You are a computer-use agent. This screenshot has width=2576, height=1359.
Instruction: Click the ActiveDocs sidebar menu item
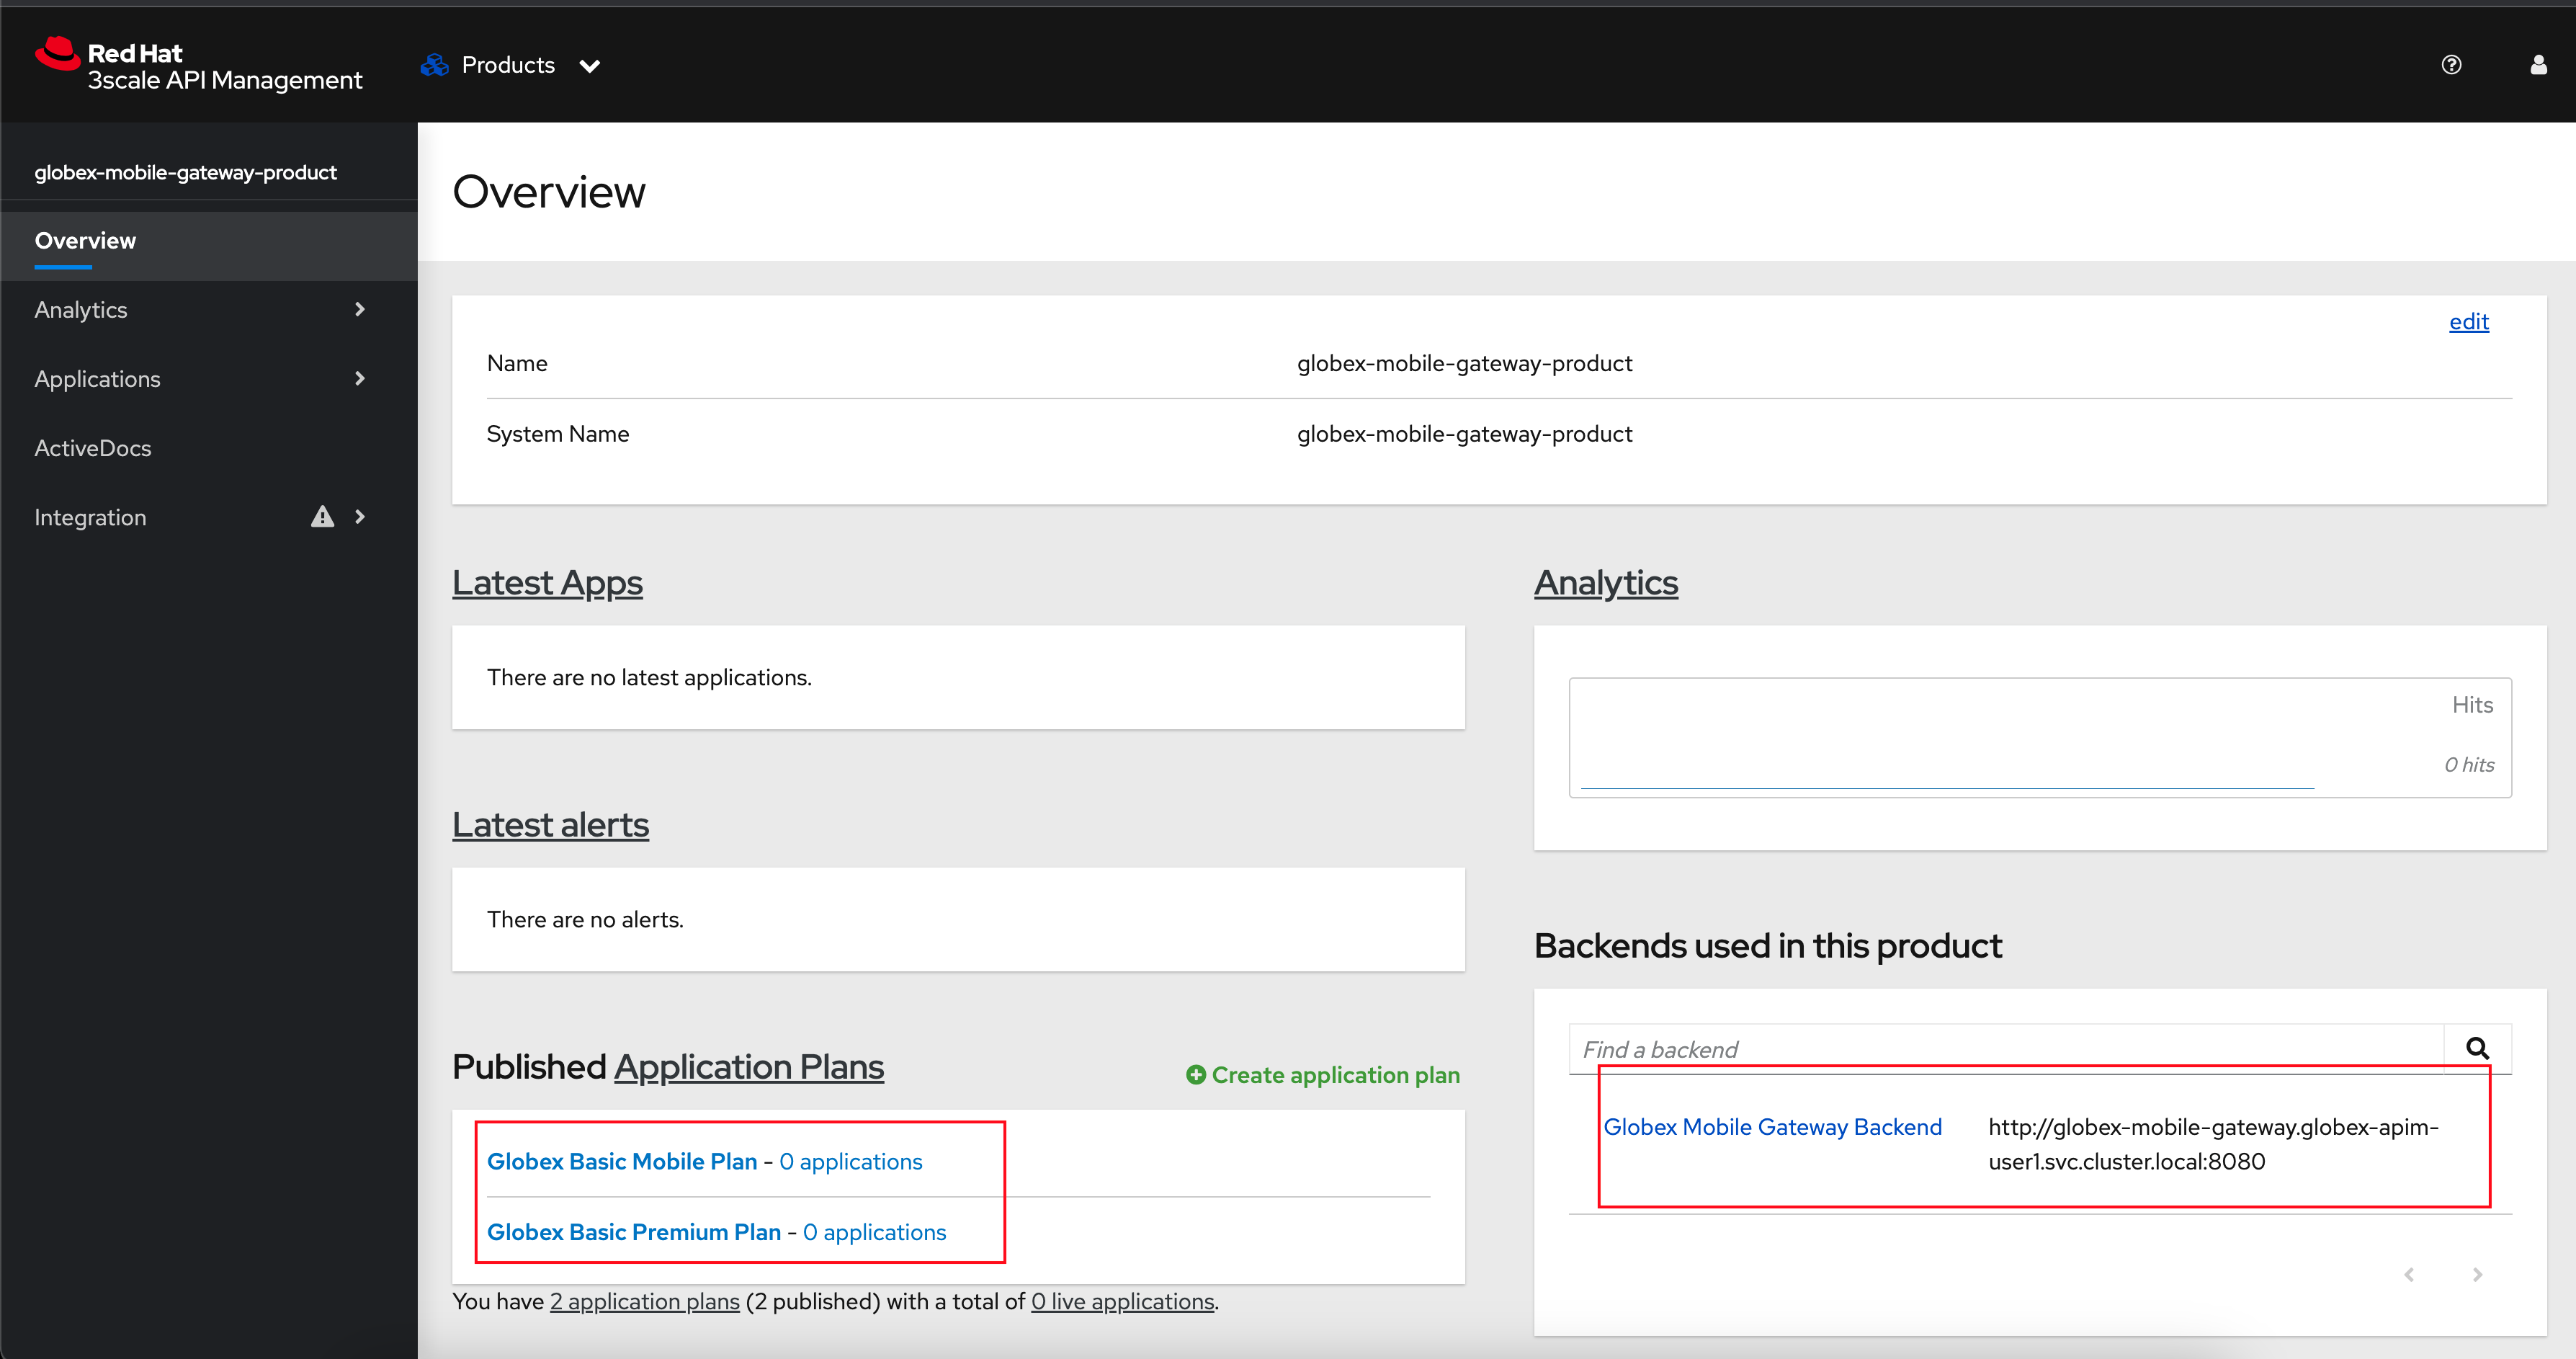[92, 447]
